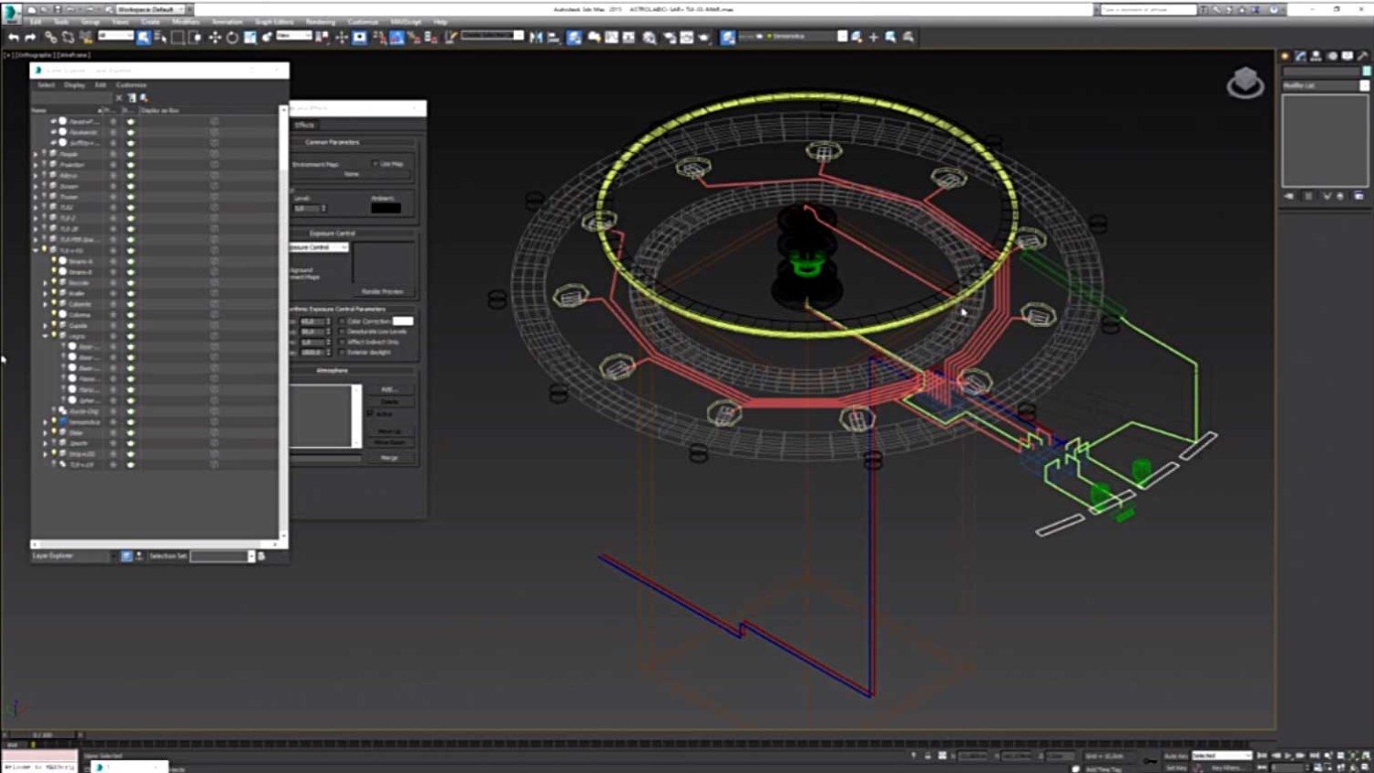
Task: Open the Rendering menu
Action: point(321,22)
